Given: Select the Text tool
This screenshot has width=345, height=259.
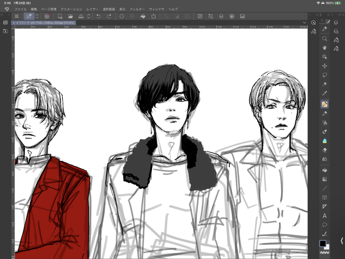Looking at the screenshot, I should pos(325,216).
